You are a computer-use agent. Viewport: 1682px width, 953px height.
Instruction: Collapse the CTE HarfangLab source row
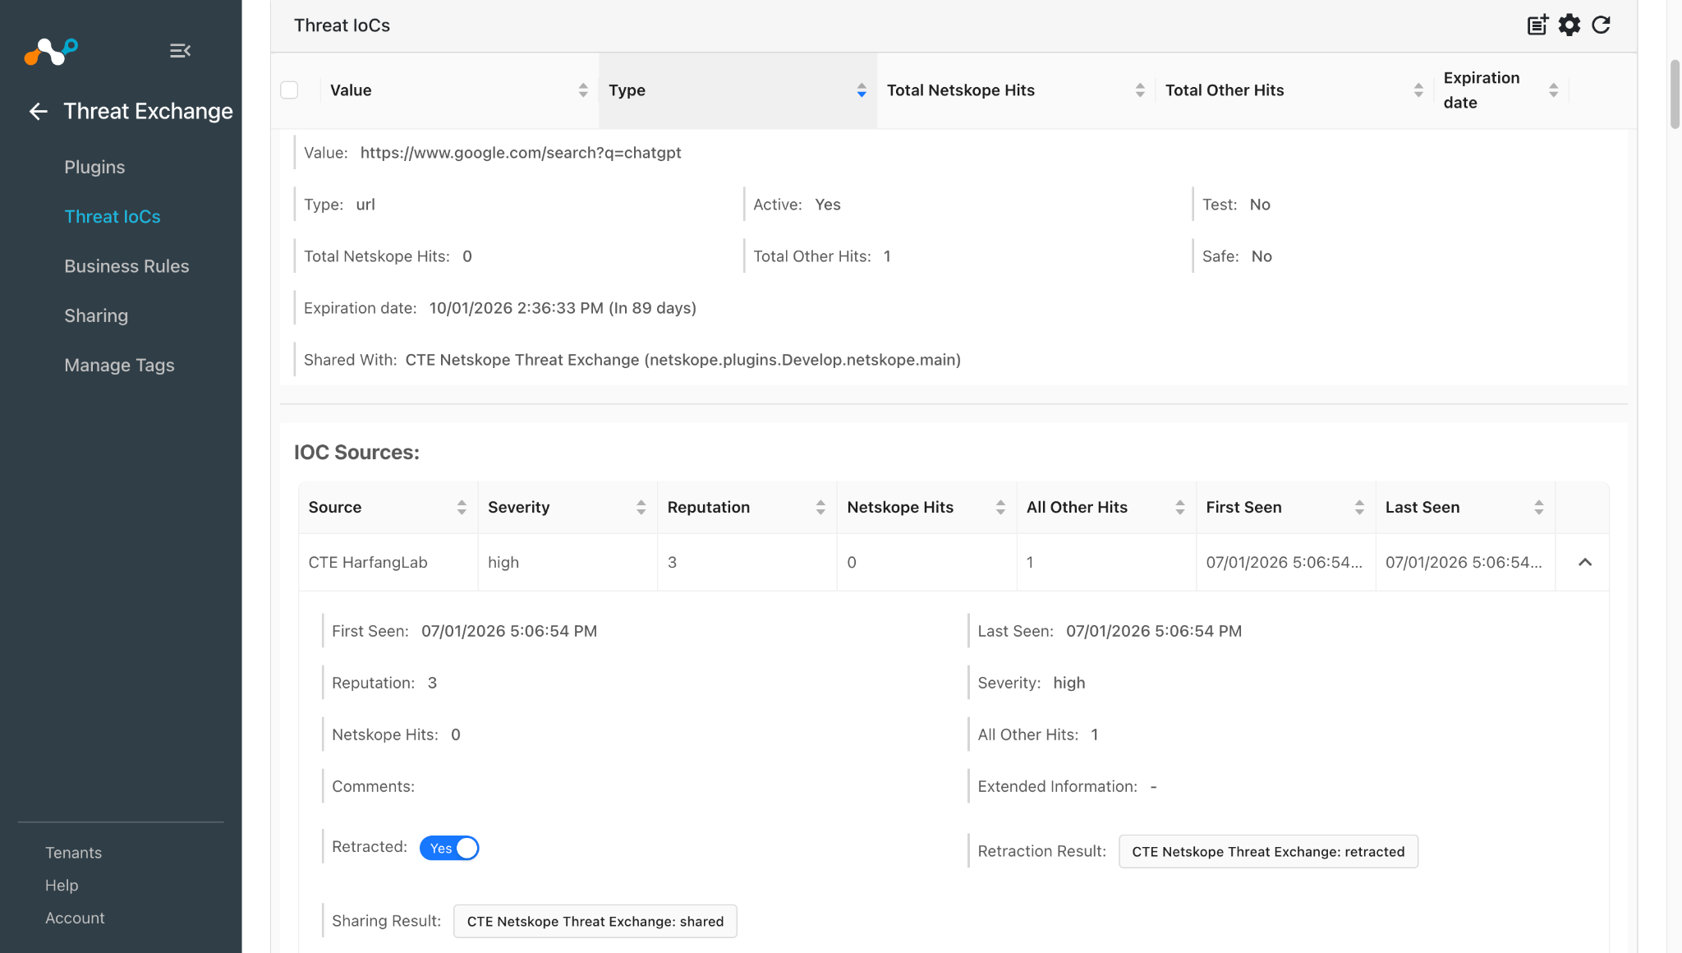point(1585,563)
